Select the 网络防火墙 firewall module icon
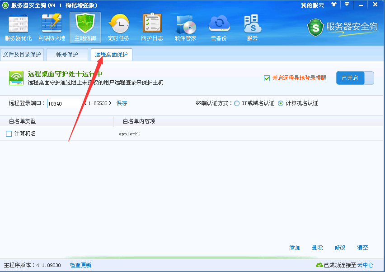Screen dimensions: 385x272 click(x=51, y=27)
